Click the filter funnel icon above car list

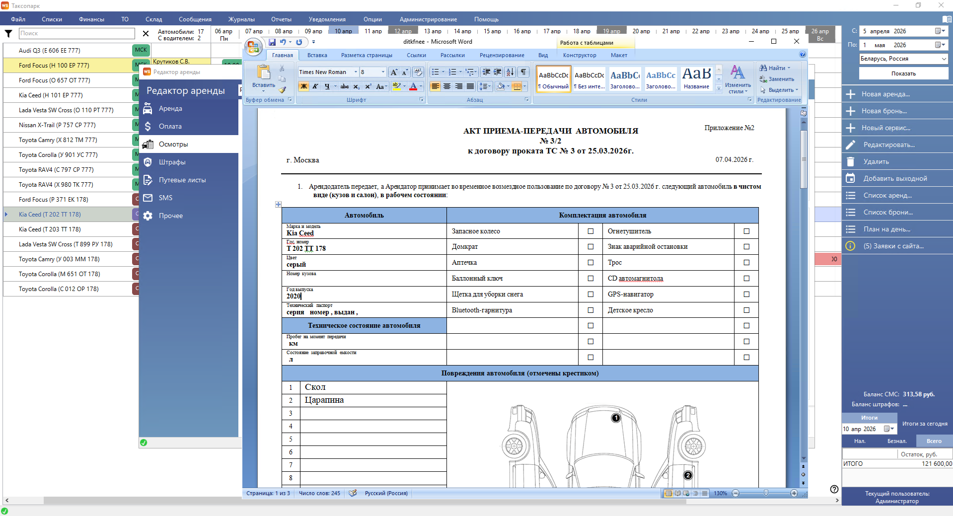(x=8, y=33)
